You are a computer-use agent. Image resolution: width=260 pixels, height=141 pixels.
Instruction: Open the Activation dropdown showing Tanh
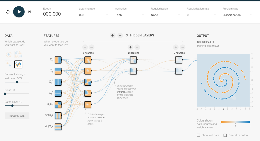click(130, 15)
